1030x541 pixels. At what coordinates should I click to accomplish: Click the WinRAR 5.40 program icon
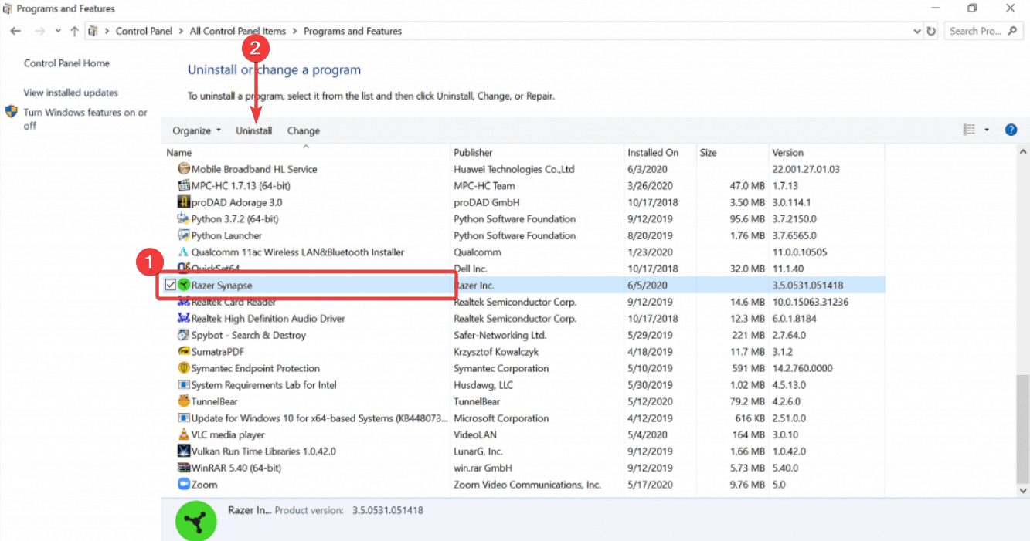coord(184,468)
